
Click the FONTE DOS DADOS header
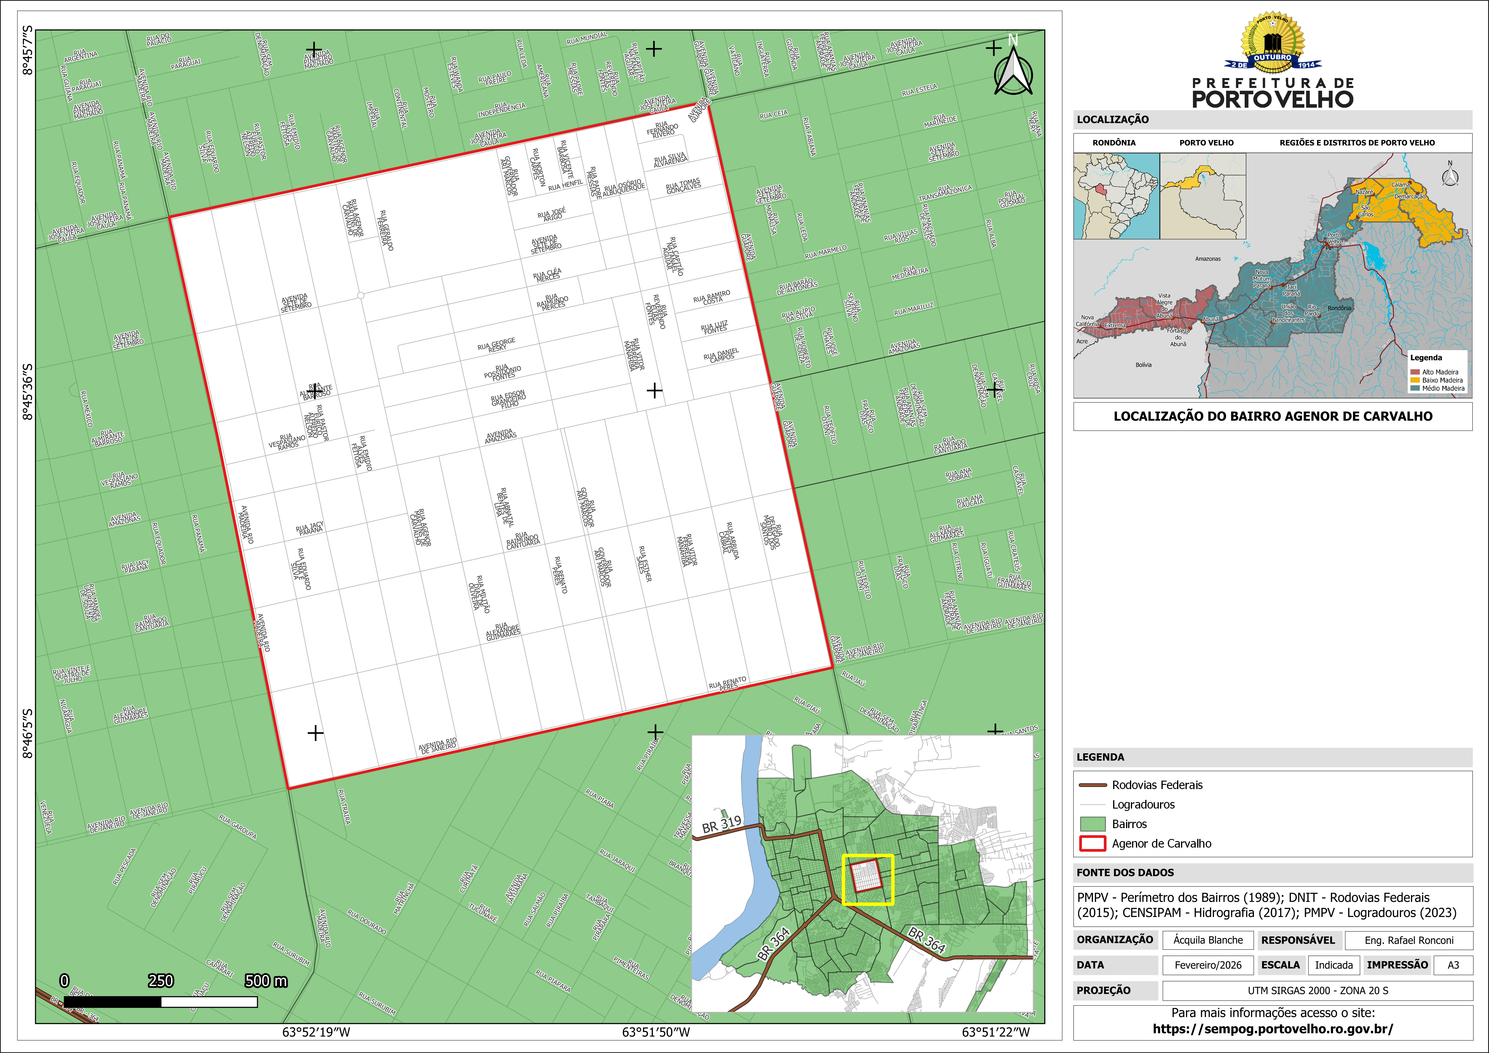pyautogui.click(x=1125, y=873)
